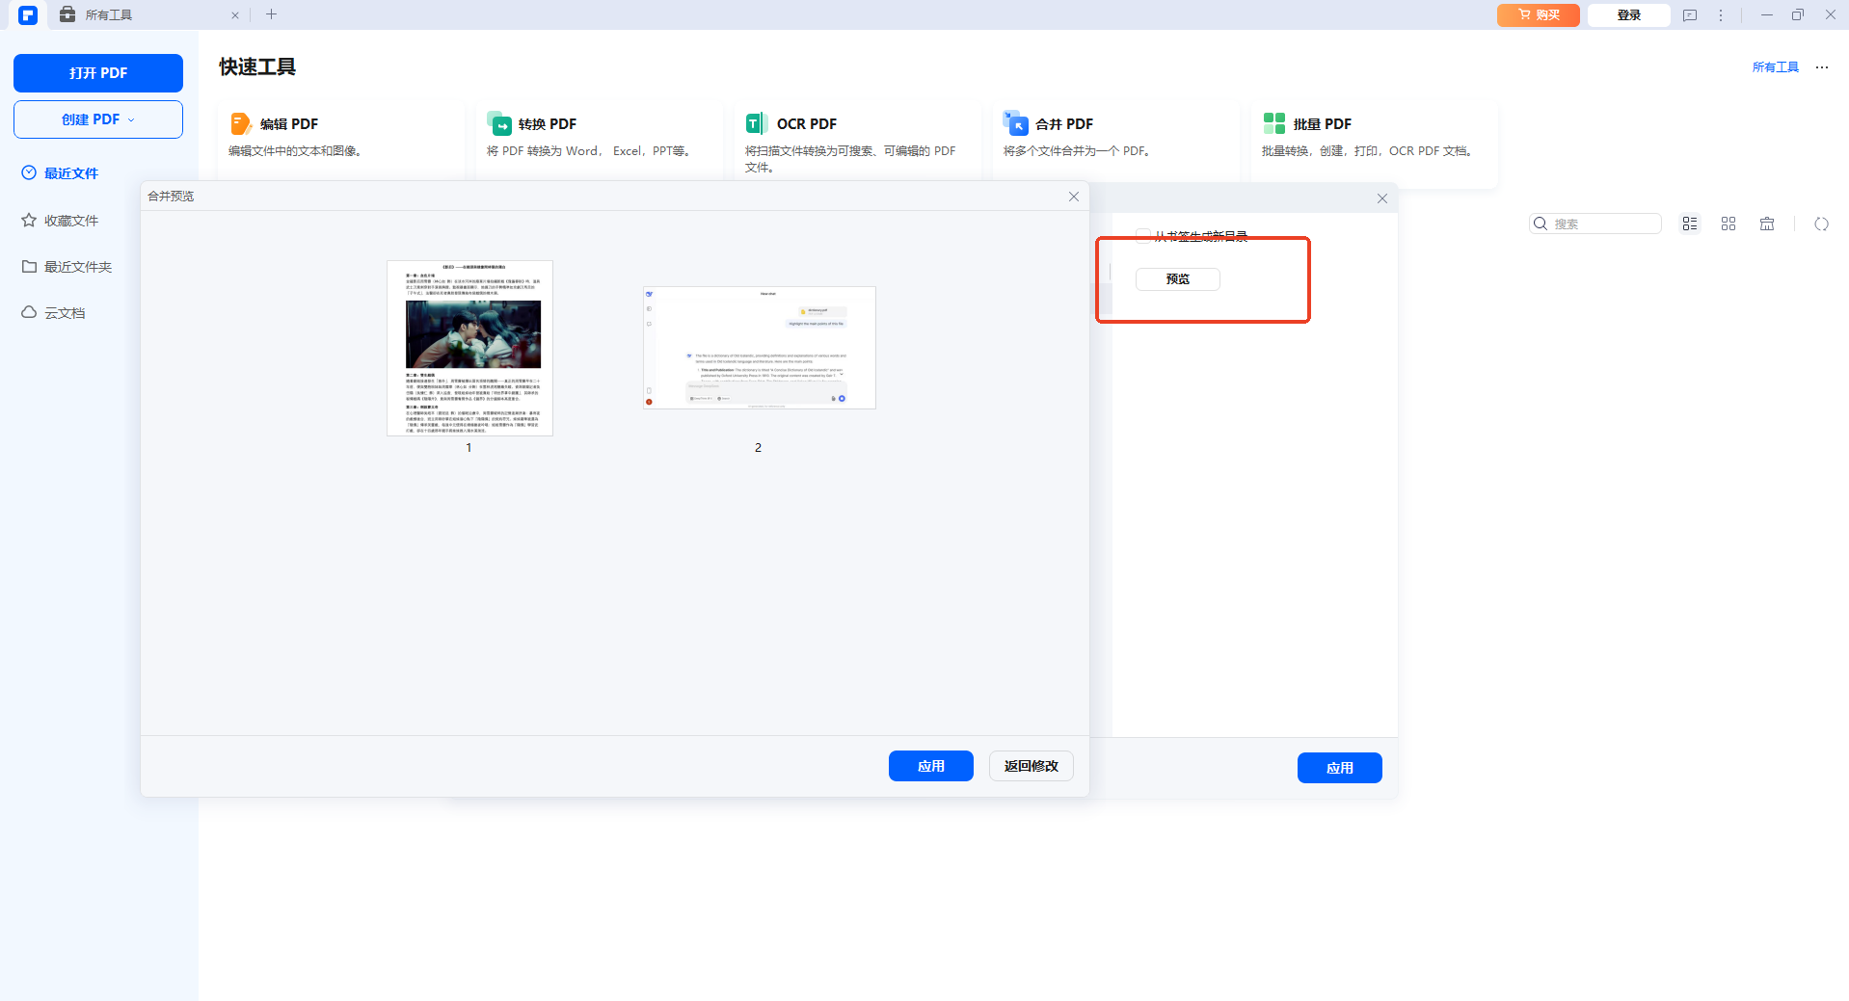Open the vertical dots menu in title bar
The width and height of the screenshot is (1849, 1001).
pyautogui.click(x=1720, y=15)
